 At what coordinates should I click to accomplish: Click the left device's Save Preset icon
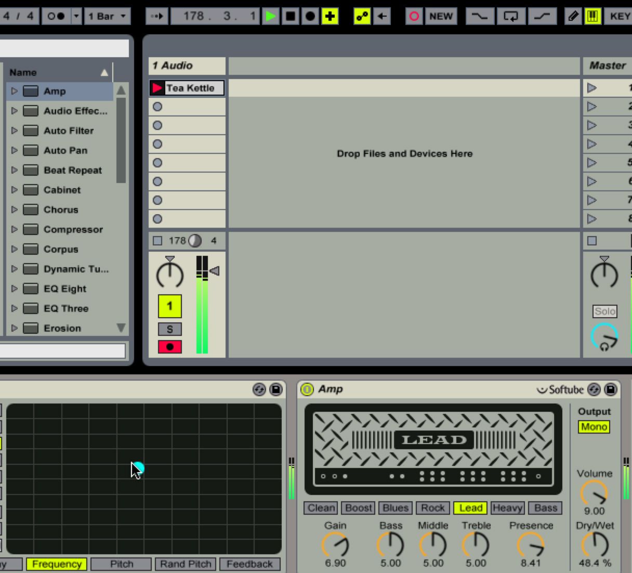point(275,389)
